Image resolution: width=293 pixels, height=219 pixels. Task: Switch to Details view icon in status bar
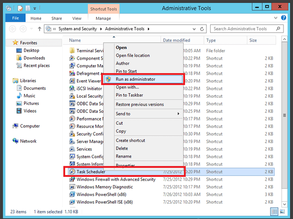(274, 212)
